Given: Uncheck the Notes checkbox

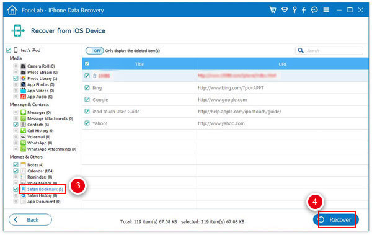Looking at the screenshot, I should pos(15,165).
